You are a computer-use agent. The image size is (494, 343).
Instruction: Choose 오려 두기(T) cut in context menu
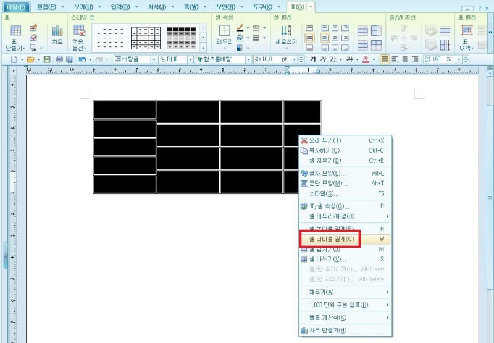click(x=345, y=141)
